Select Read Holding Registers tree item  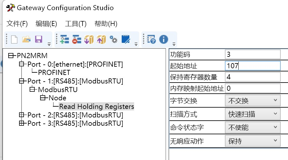[97, 106]
